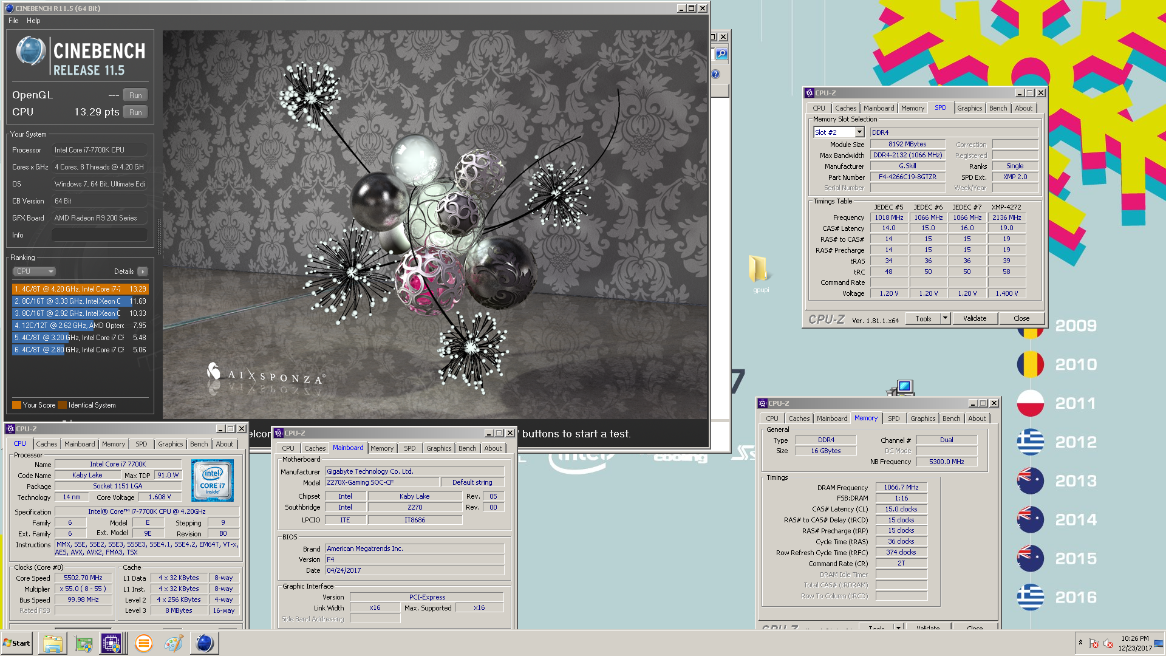Screen dimensions: 1166x656
Task: Click the Details arrow in Ranking panel
Action: 142,272
